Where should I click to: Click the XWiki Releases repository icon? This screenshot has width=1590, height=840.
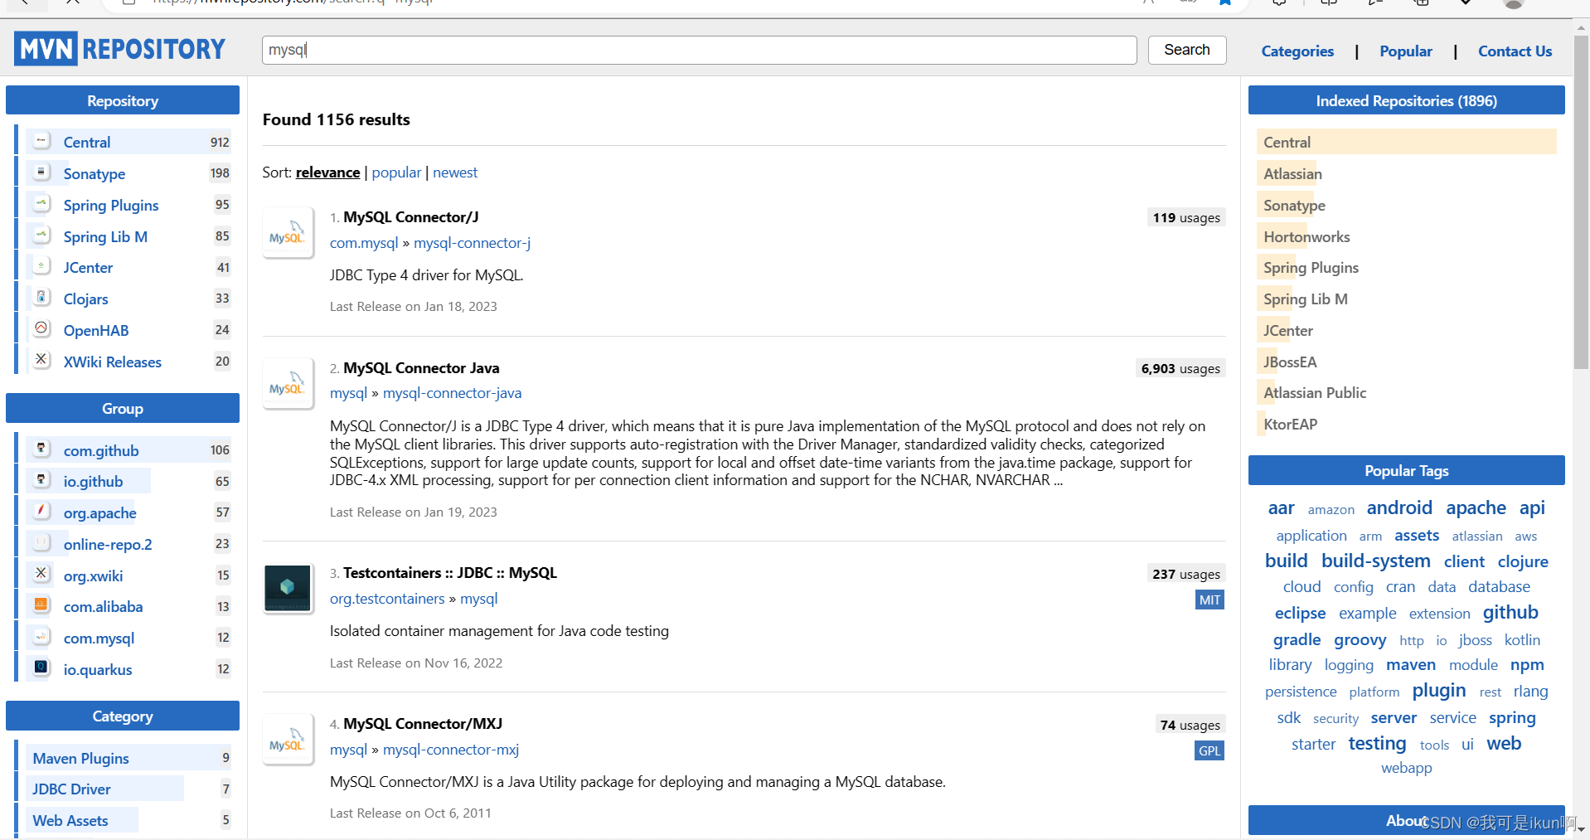click(41, 361)
